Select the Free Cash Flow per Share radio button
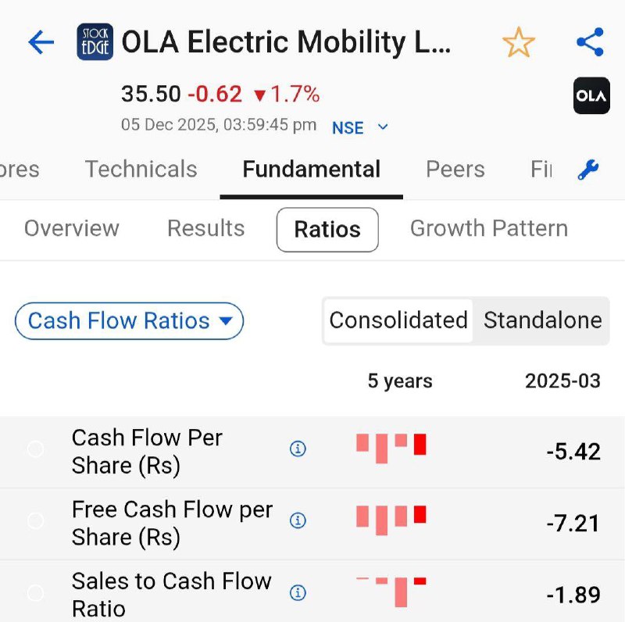The width and height of the screenshot is (625, 622). 35,520
